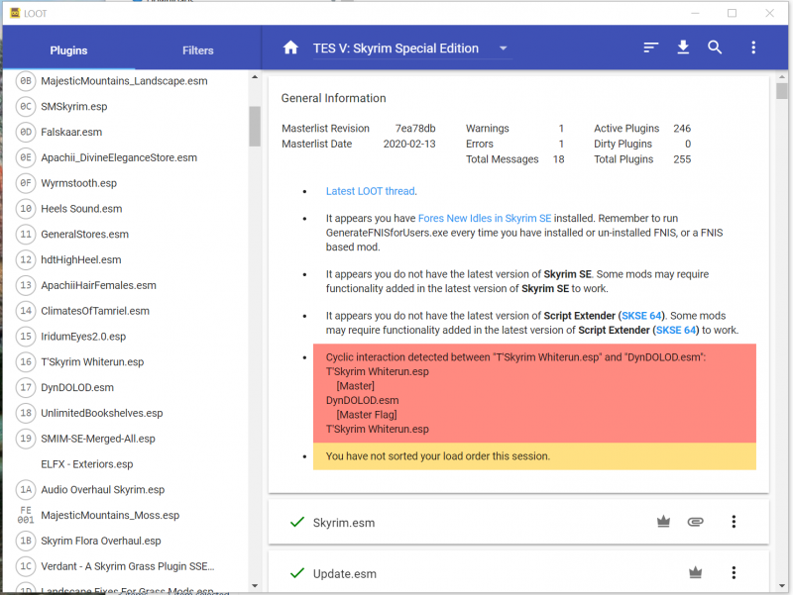This screenshot has width=793, height=595.
Task: Click the main panel scrollbar thumb
Action: [782, 91]
